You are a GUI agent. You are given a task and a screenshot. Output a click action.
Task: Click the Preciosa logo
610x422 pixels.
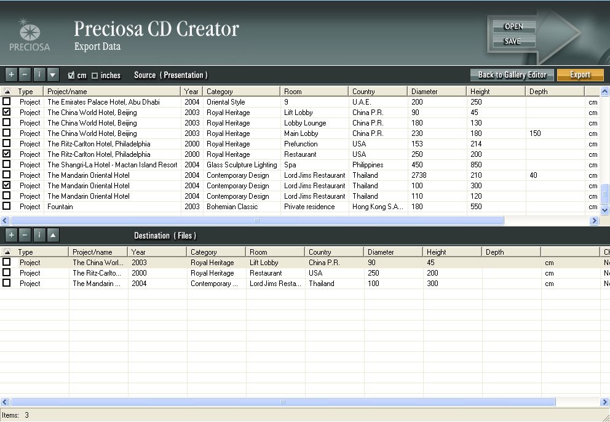30,34
